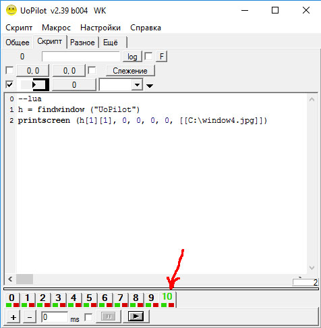321x328 pixels.
Task: Select script tab 7
Action: click(121, 300)
